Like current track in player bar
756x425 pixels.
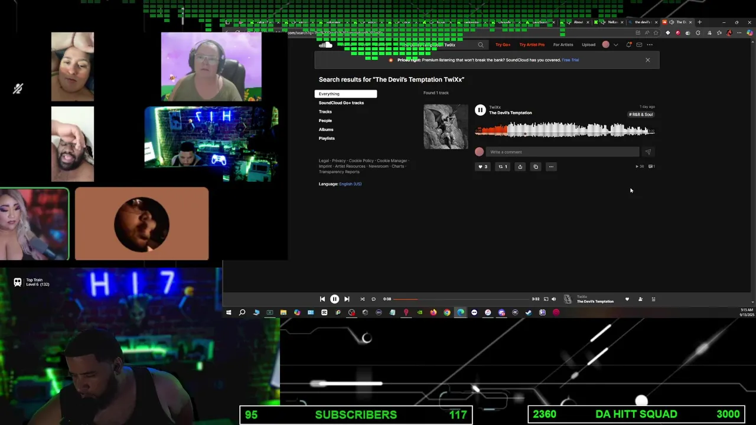[x=627, y=299]
